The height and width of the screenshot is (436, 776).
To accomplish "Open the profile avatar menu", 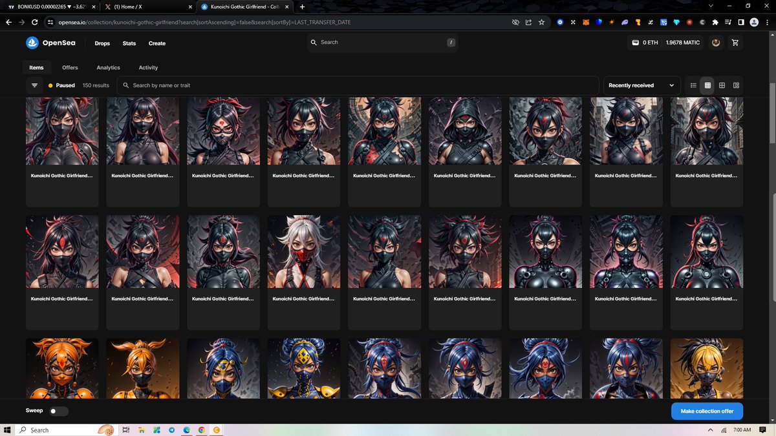I will click(716, 43).
